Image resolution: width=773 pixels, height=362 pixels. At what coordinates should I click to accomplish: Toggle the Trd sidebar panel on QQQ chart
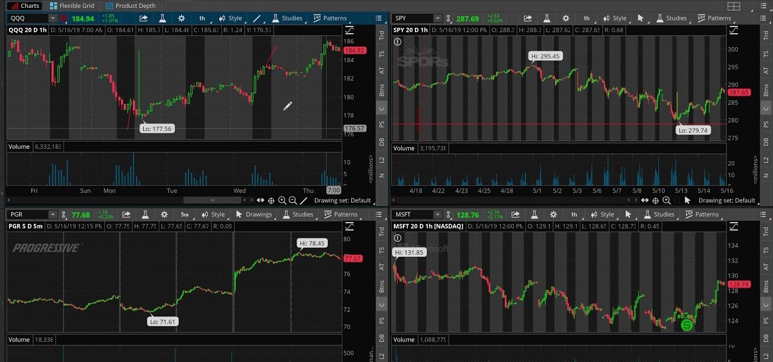[382, 35]
